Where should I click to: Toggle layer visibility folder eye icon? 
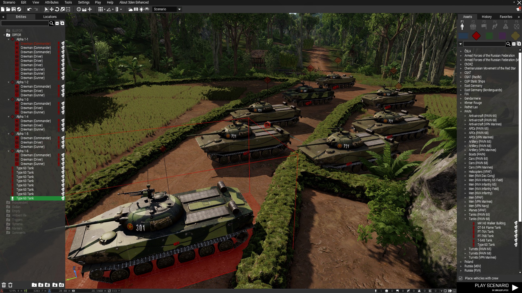click(61, 285)
